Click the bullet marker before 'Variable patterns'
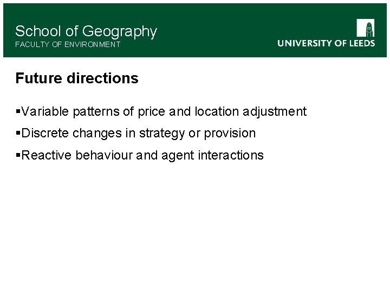 point(18,111)
